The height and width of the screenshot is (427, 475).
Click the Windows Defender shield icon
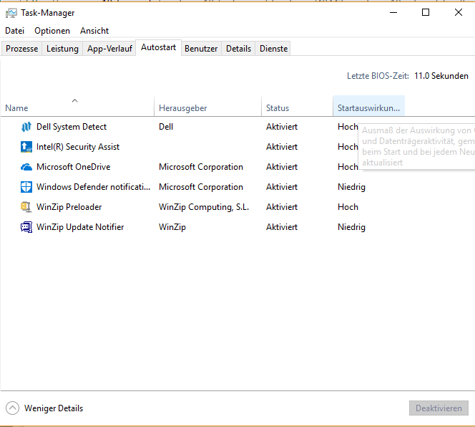(26, 187)
